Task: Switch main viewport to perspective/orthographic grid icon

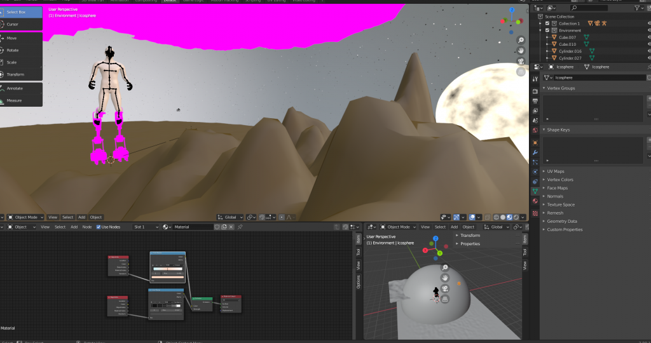Action: [x=521, y=72]
